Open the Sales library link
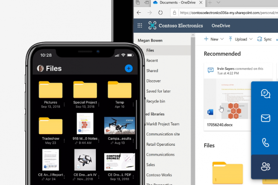 (x=151, y=164)
